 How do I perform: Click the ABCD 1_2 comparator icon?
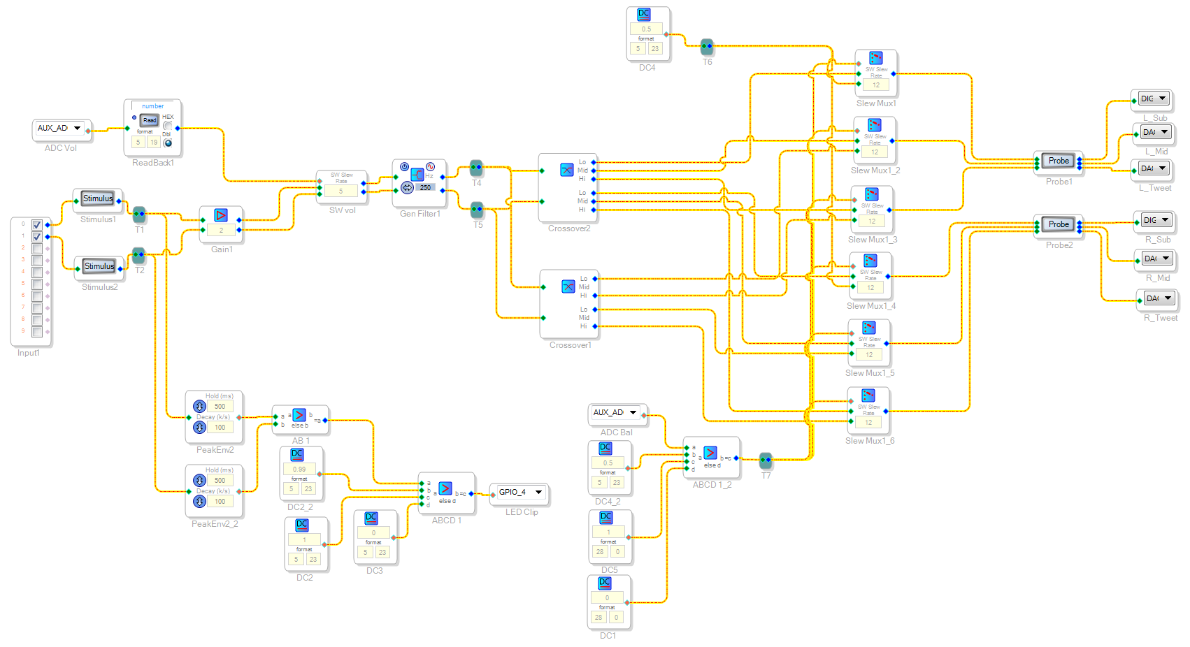click(710, 453)
